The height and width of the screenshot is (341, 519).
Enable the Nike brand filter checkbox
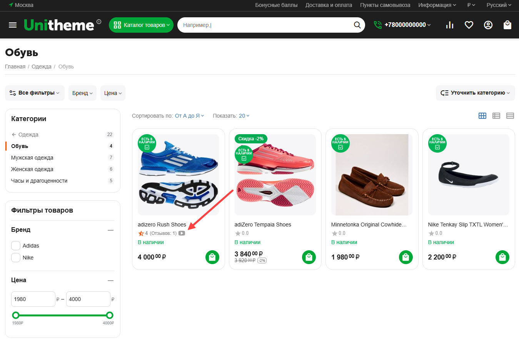point(15,257)
